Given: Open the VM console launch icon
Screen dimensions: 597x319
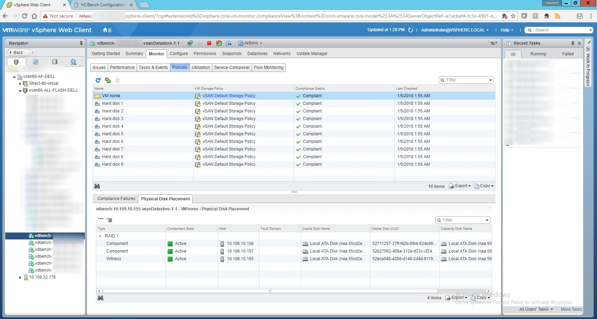Looking at the screenshot, I should point(190,43).
